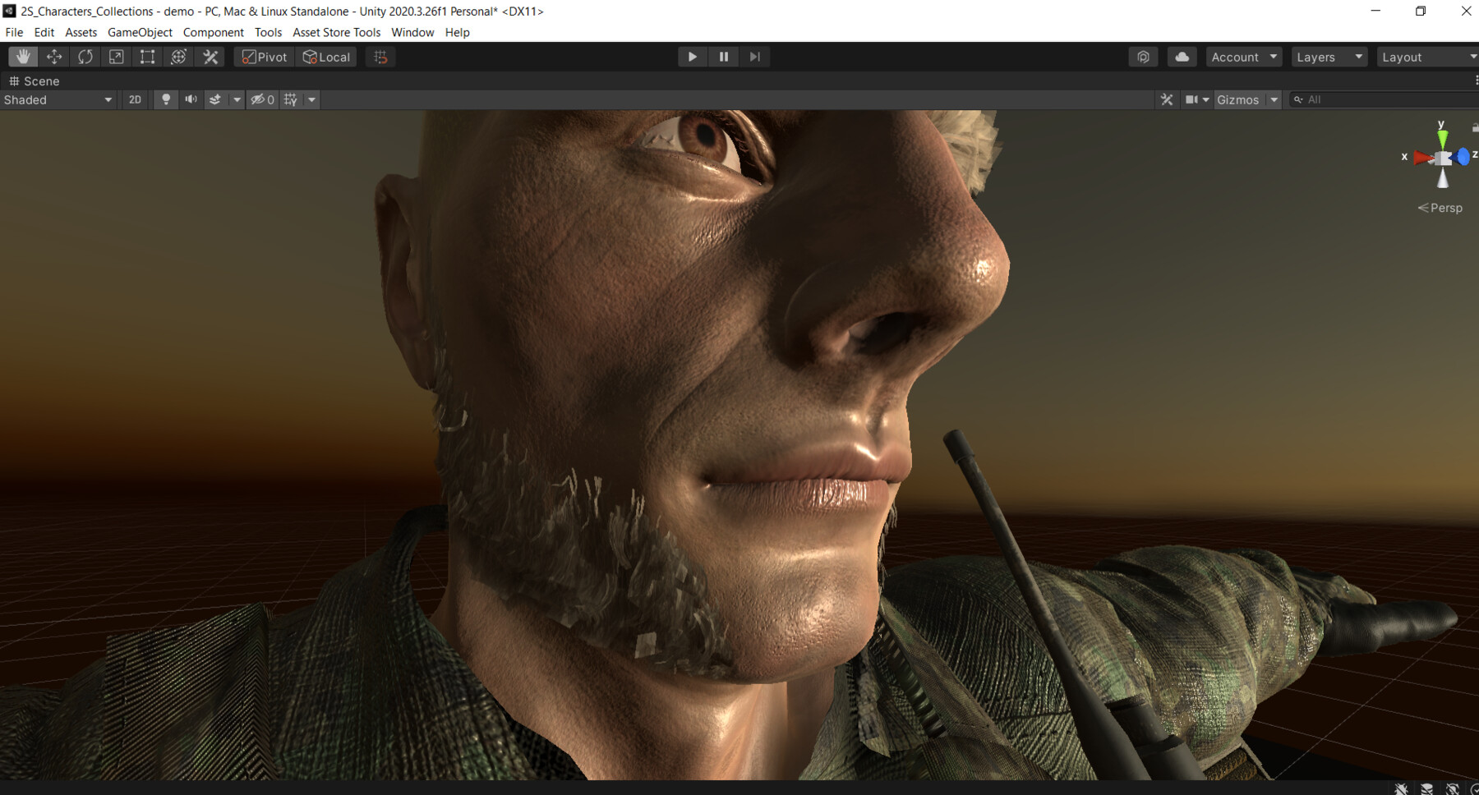Open the cloud Services window

click(1182, 57)
